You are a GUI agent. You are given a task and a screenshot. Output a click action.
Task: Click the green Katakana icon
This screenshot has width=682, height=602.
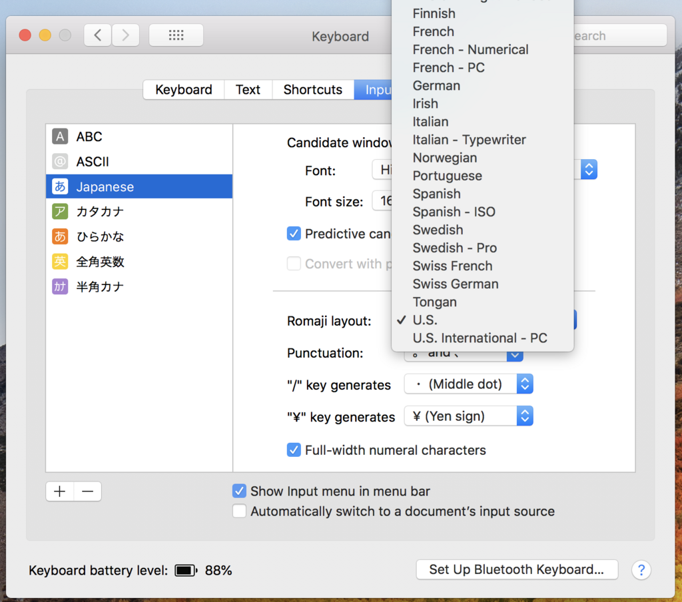[x=60, y=212]
